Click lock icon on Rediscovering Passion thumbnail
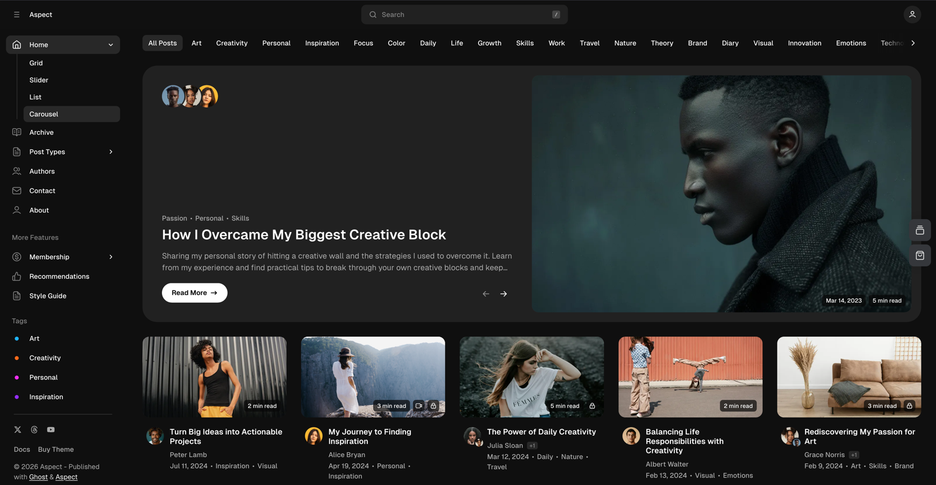 [x=910, y=406]
